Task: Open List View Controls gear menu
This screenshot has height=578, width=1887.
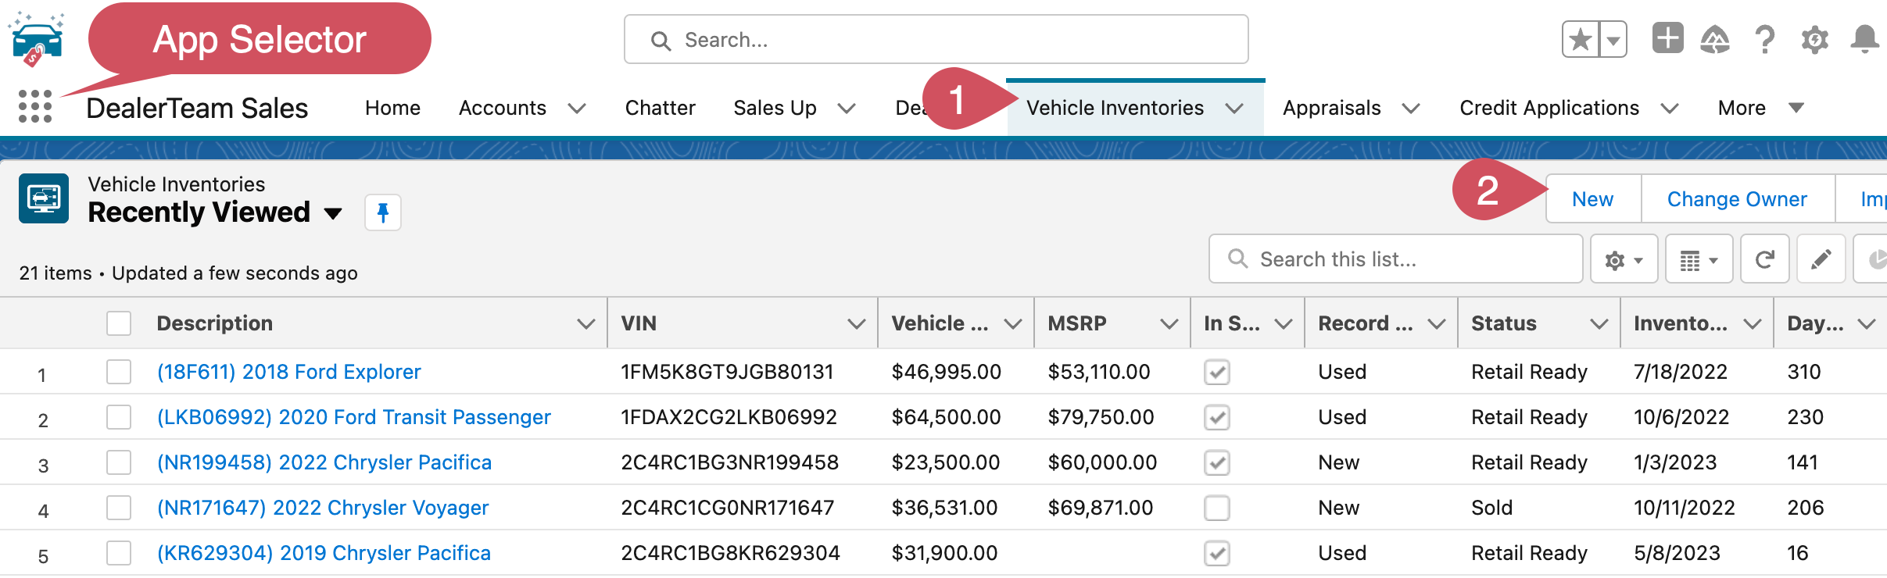Action: tap(1624, 259)
